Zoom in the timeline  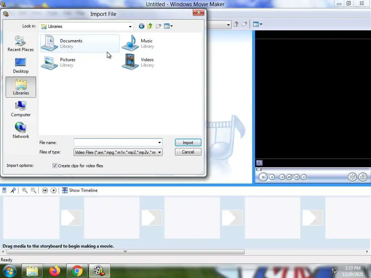click(x=25, y=190)
